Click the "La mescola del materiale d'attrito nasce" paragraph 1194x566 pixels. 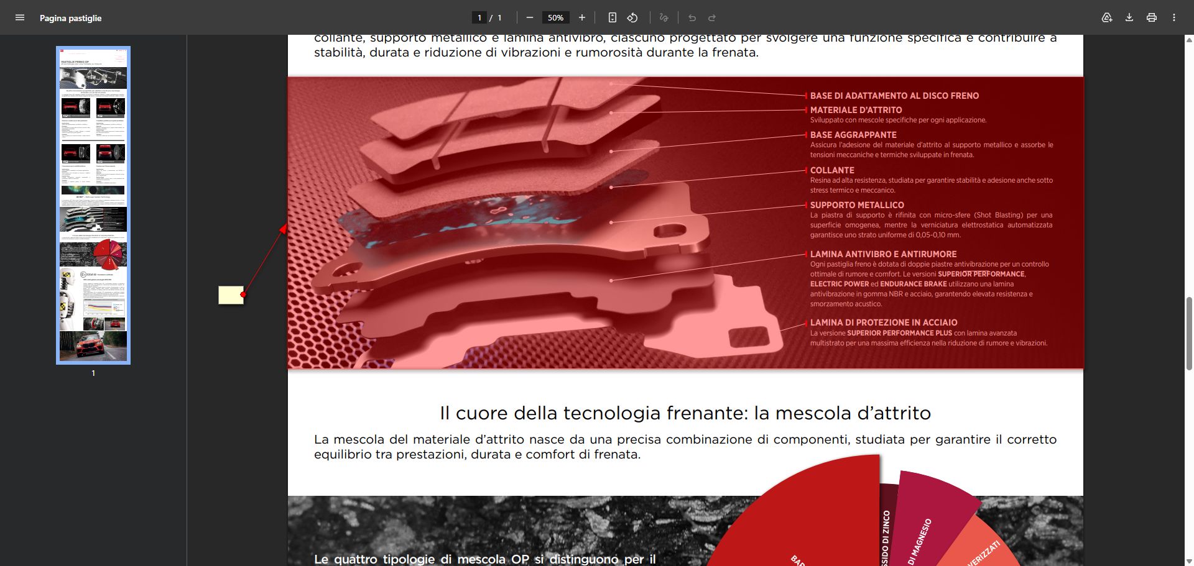685,447
